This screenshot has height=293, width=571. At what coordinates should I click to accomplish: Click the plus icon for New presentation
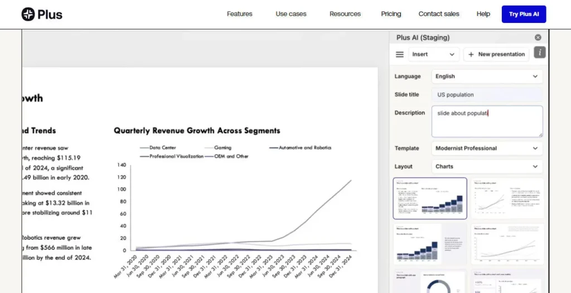pyautogui.click(x=471, y=54)
